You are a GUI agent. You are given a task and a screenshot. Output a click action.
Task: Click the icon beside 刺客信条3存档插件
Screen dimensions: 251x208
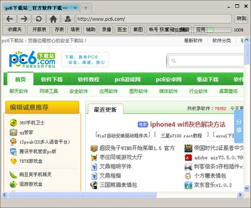click(188, 167)
